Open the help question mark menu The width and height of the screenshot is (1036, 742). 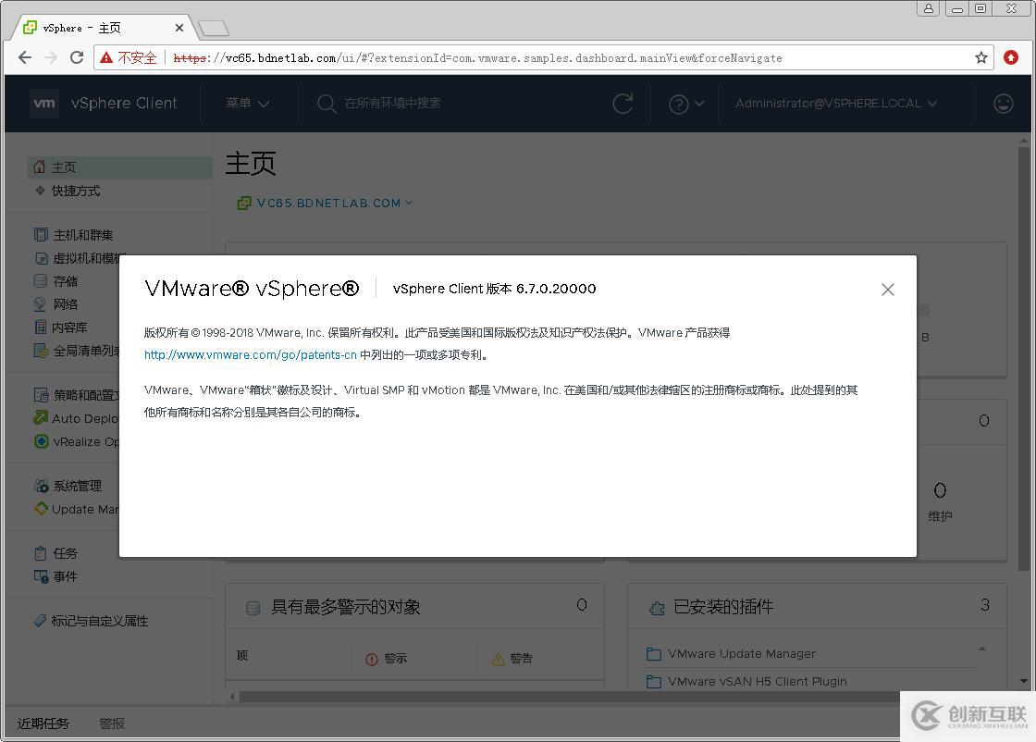[685, 104]
